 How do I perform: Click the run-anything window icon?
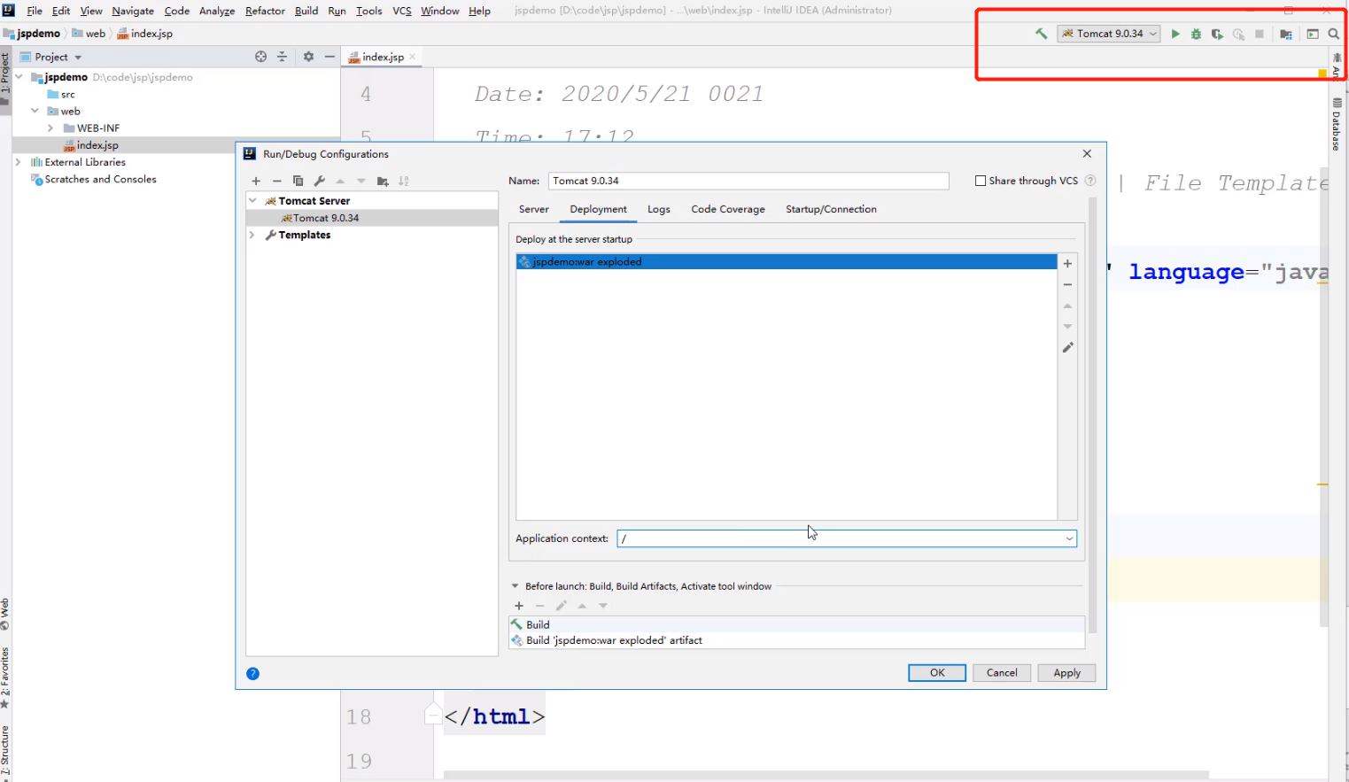tap(1313, 34)
